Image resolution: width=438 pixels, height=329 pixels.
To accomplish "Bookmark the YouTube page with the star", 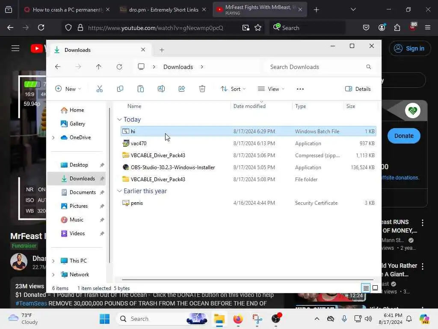I will coord(258,28).
